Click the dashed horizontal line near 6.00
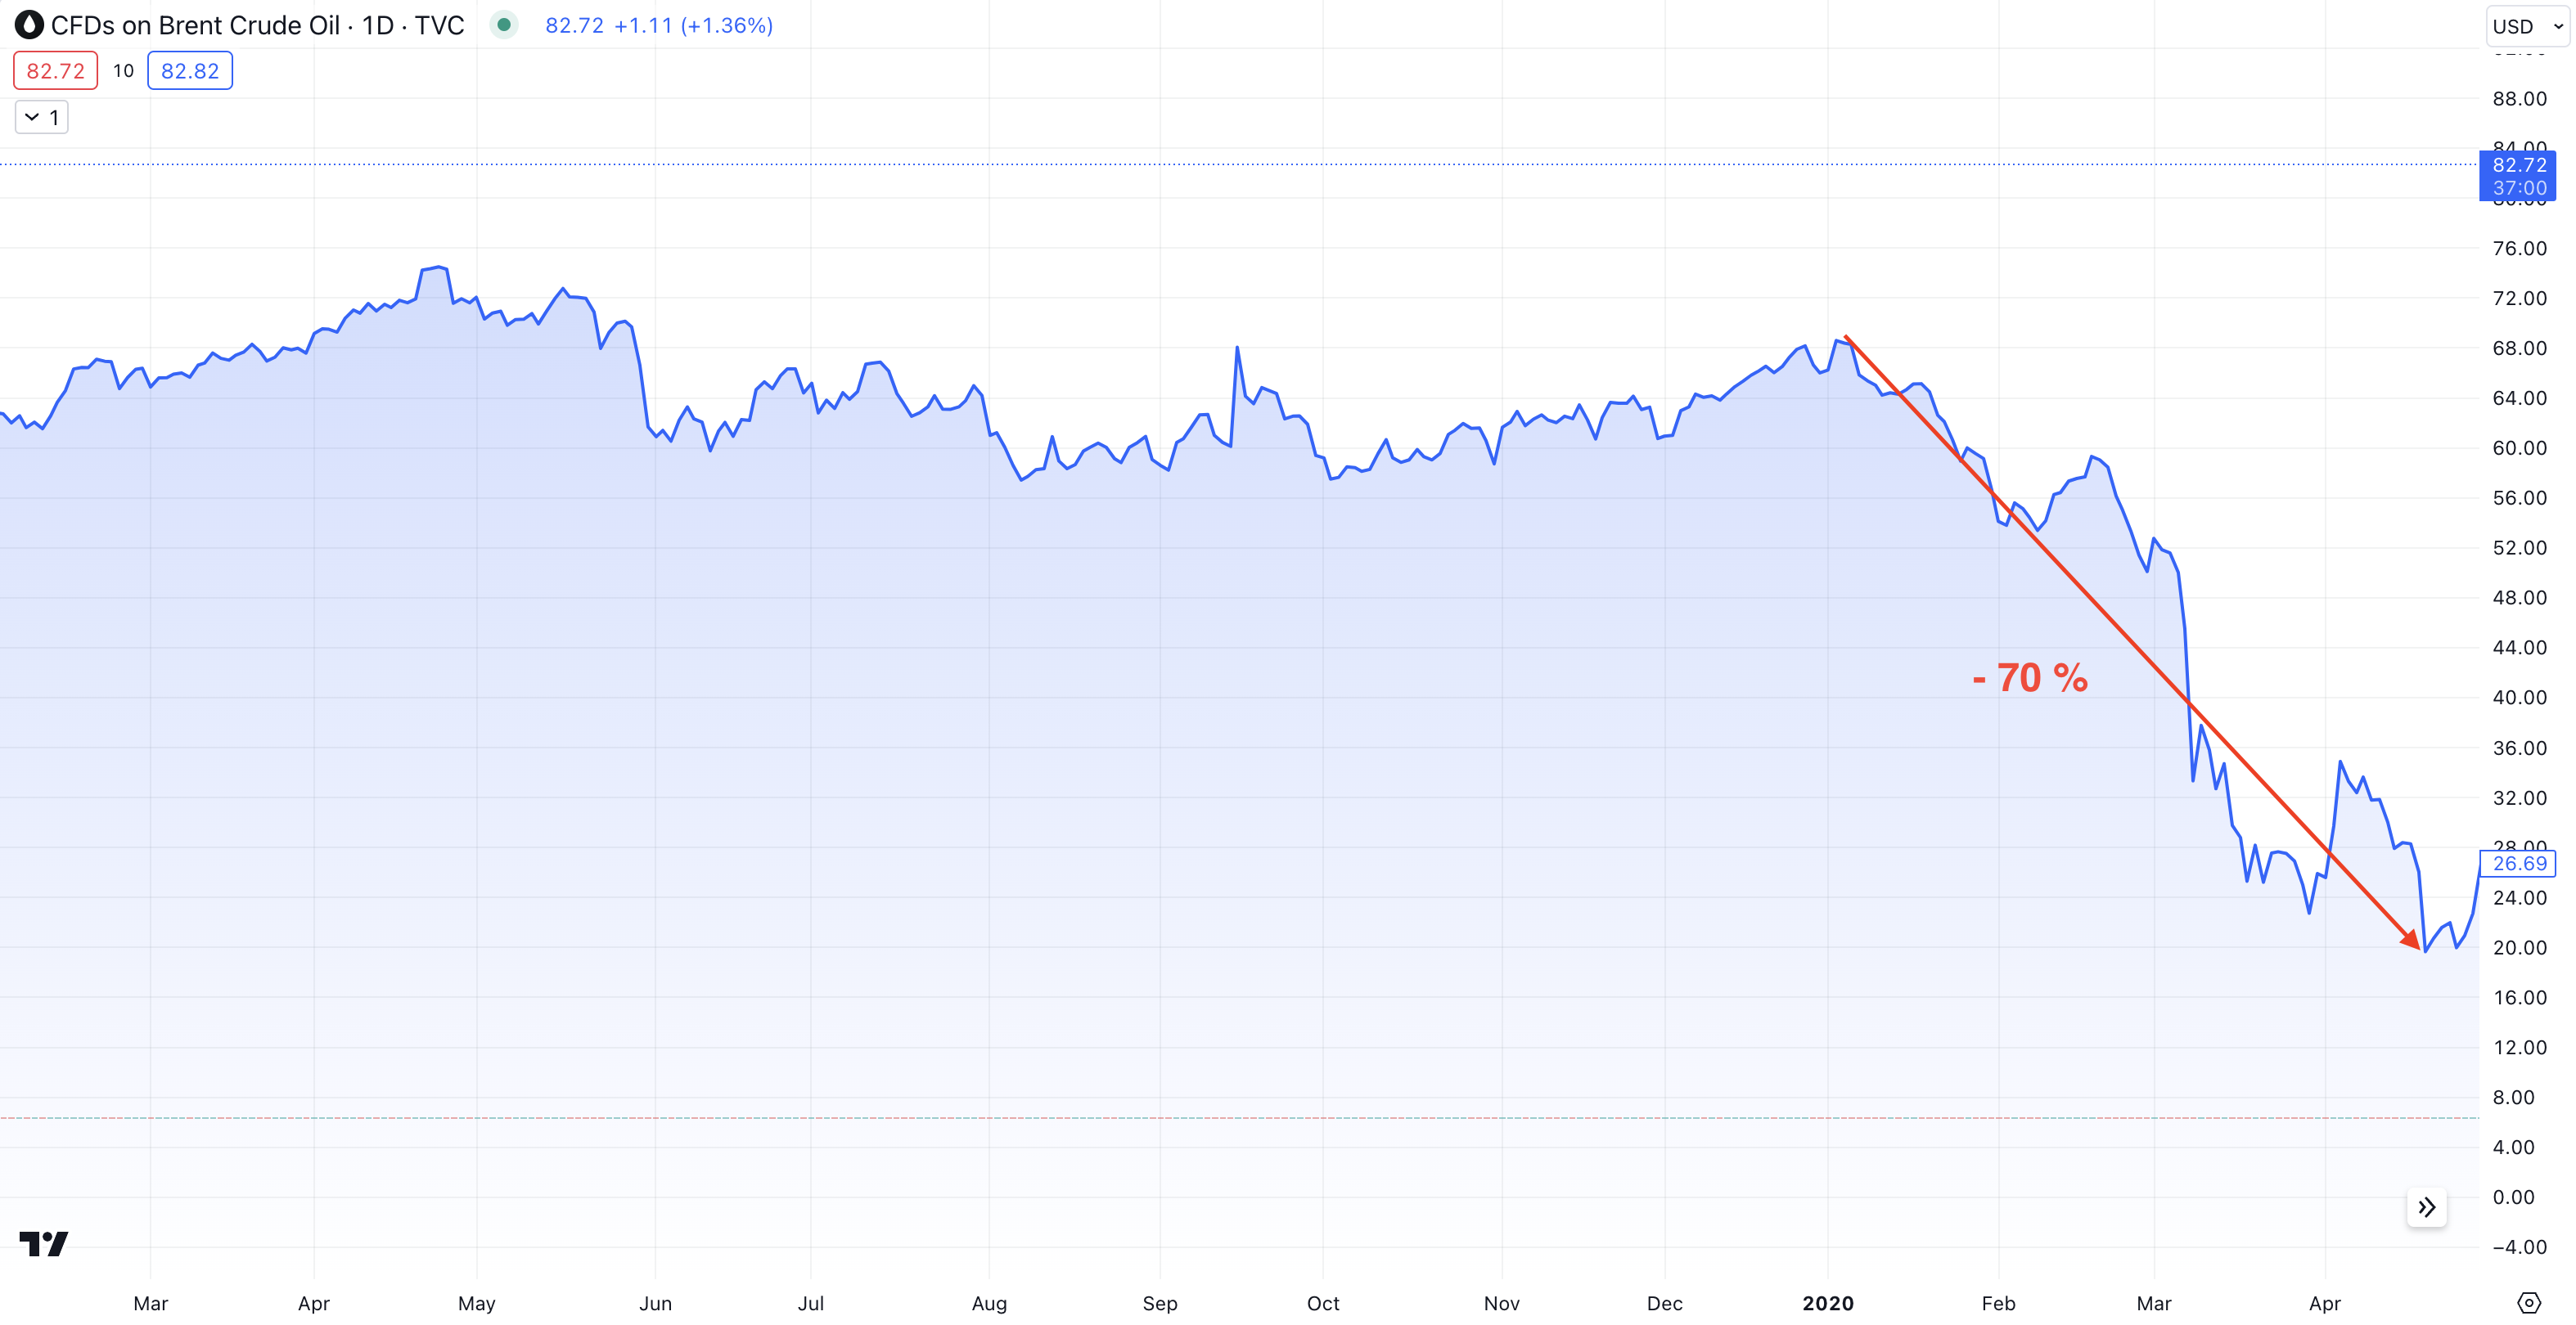 1200,1118
